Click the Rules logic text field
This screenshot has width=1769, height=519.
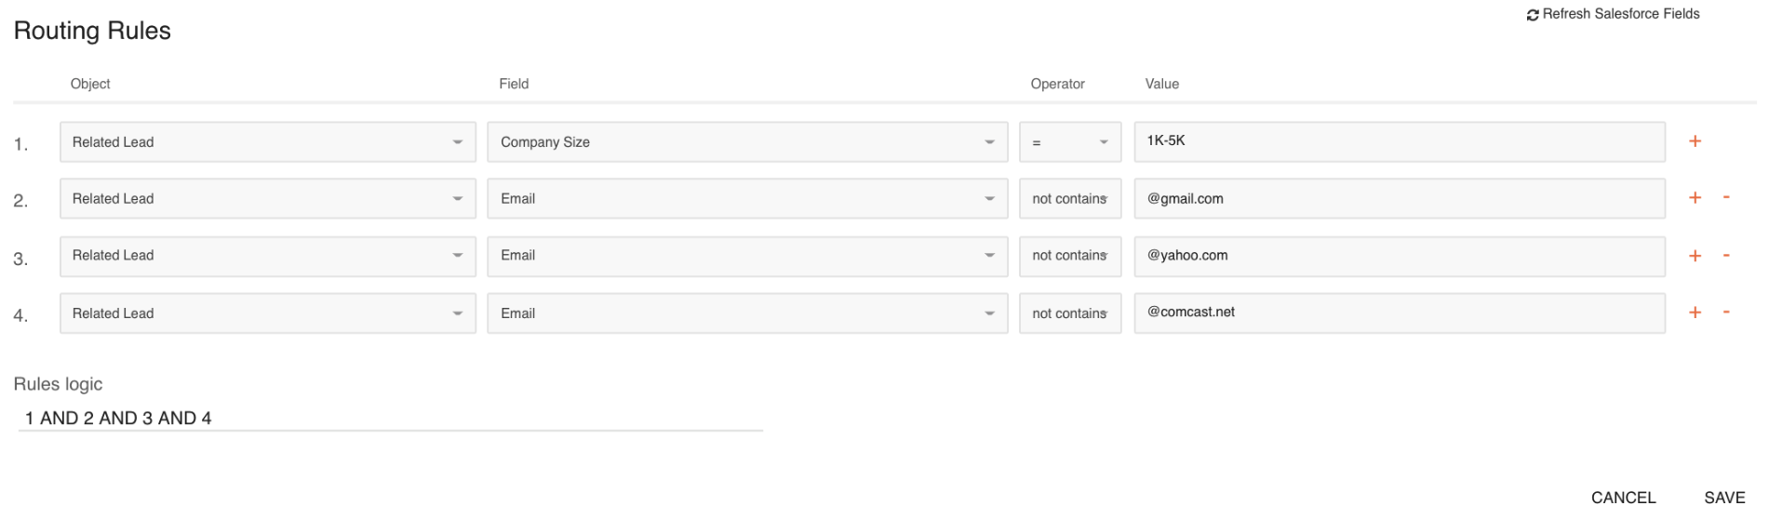coord(389,419)
